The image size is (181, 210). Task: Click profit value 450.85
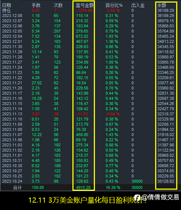[82, 135]
